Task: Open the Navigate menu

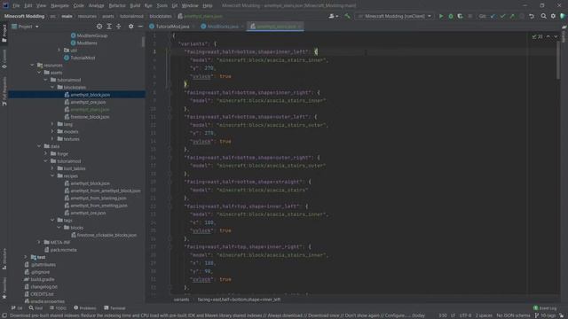Action: point(59,6)
